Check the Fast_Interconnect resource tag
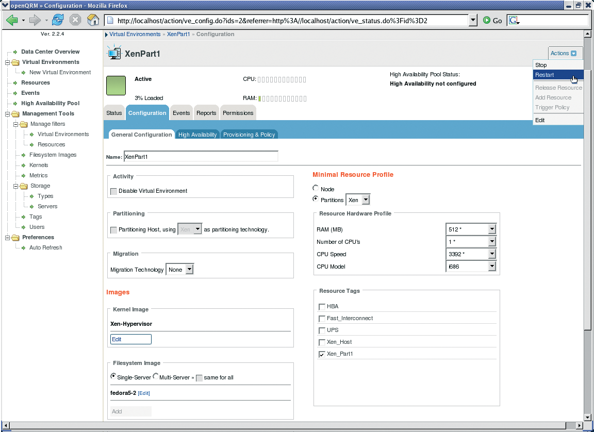 [x=322, y=319]
